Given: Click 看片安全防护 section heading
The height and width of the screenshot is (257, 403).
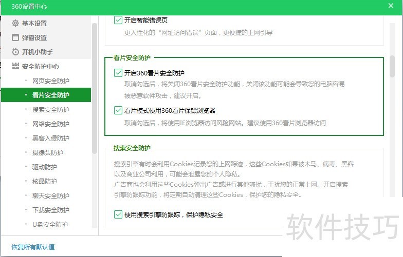Looking at the screenshot, I should pos(132,57).
